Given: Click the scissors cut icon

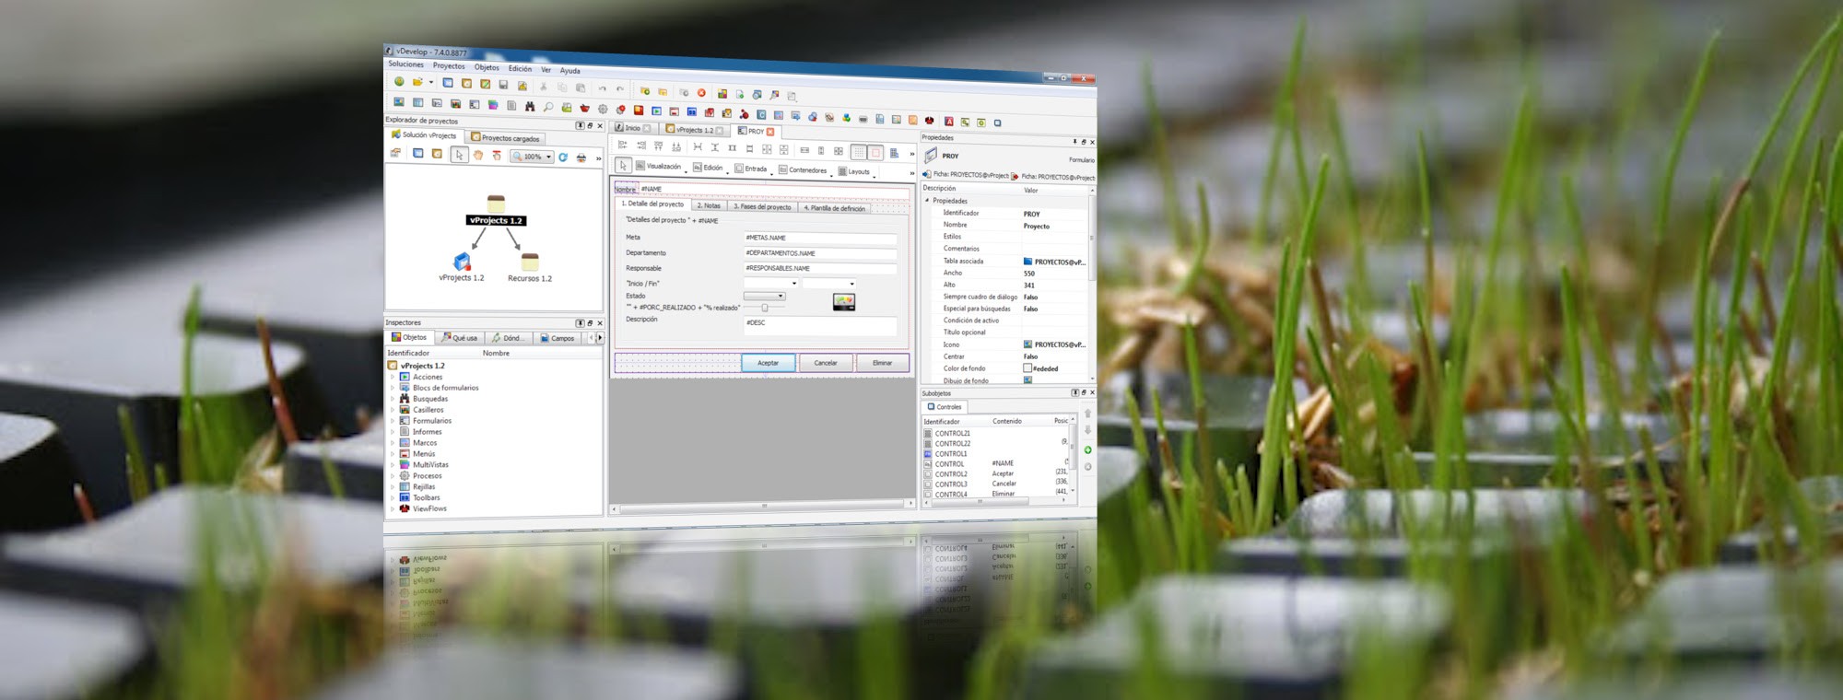Looking at the screenshot, I should [544, 87].
